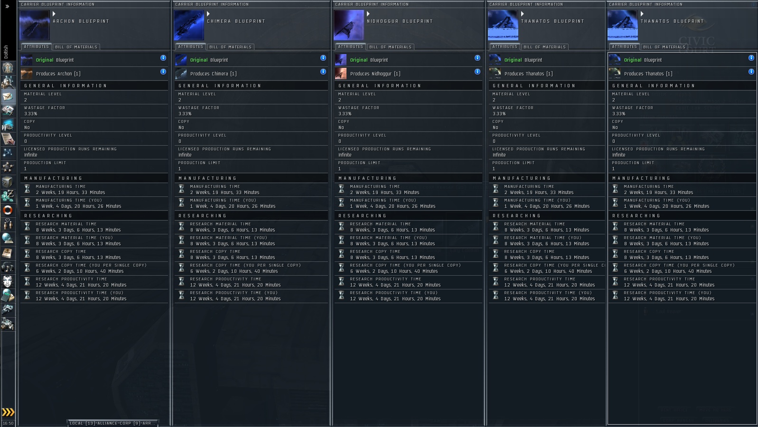Show info for Produces Nidhoggur row
758x427 pixels.
pos(477,72)
